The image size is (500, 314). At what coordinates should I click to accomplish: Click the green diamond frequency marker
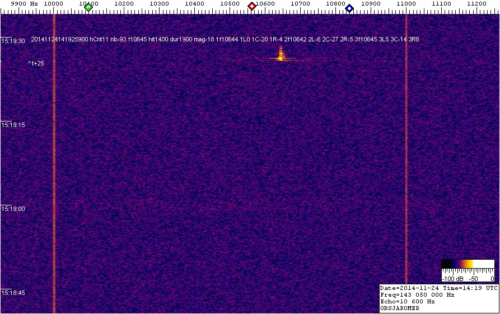click(88, 7)
